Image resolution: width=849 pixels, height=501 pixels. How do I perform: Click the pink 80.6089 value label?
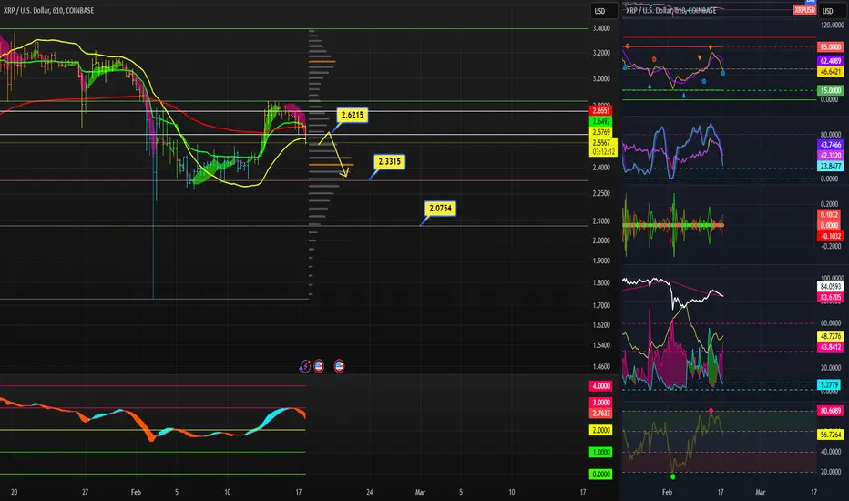point(830,411)
